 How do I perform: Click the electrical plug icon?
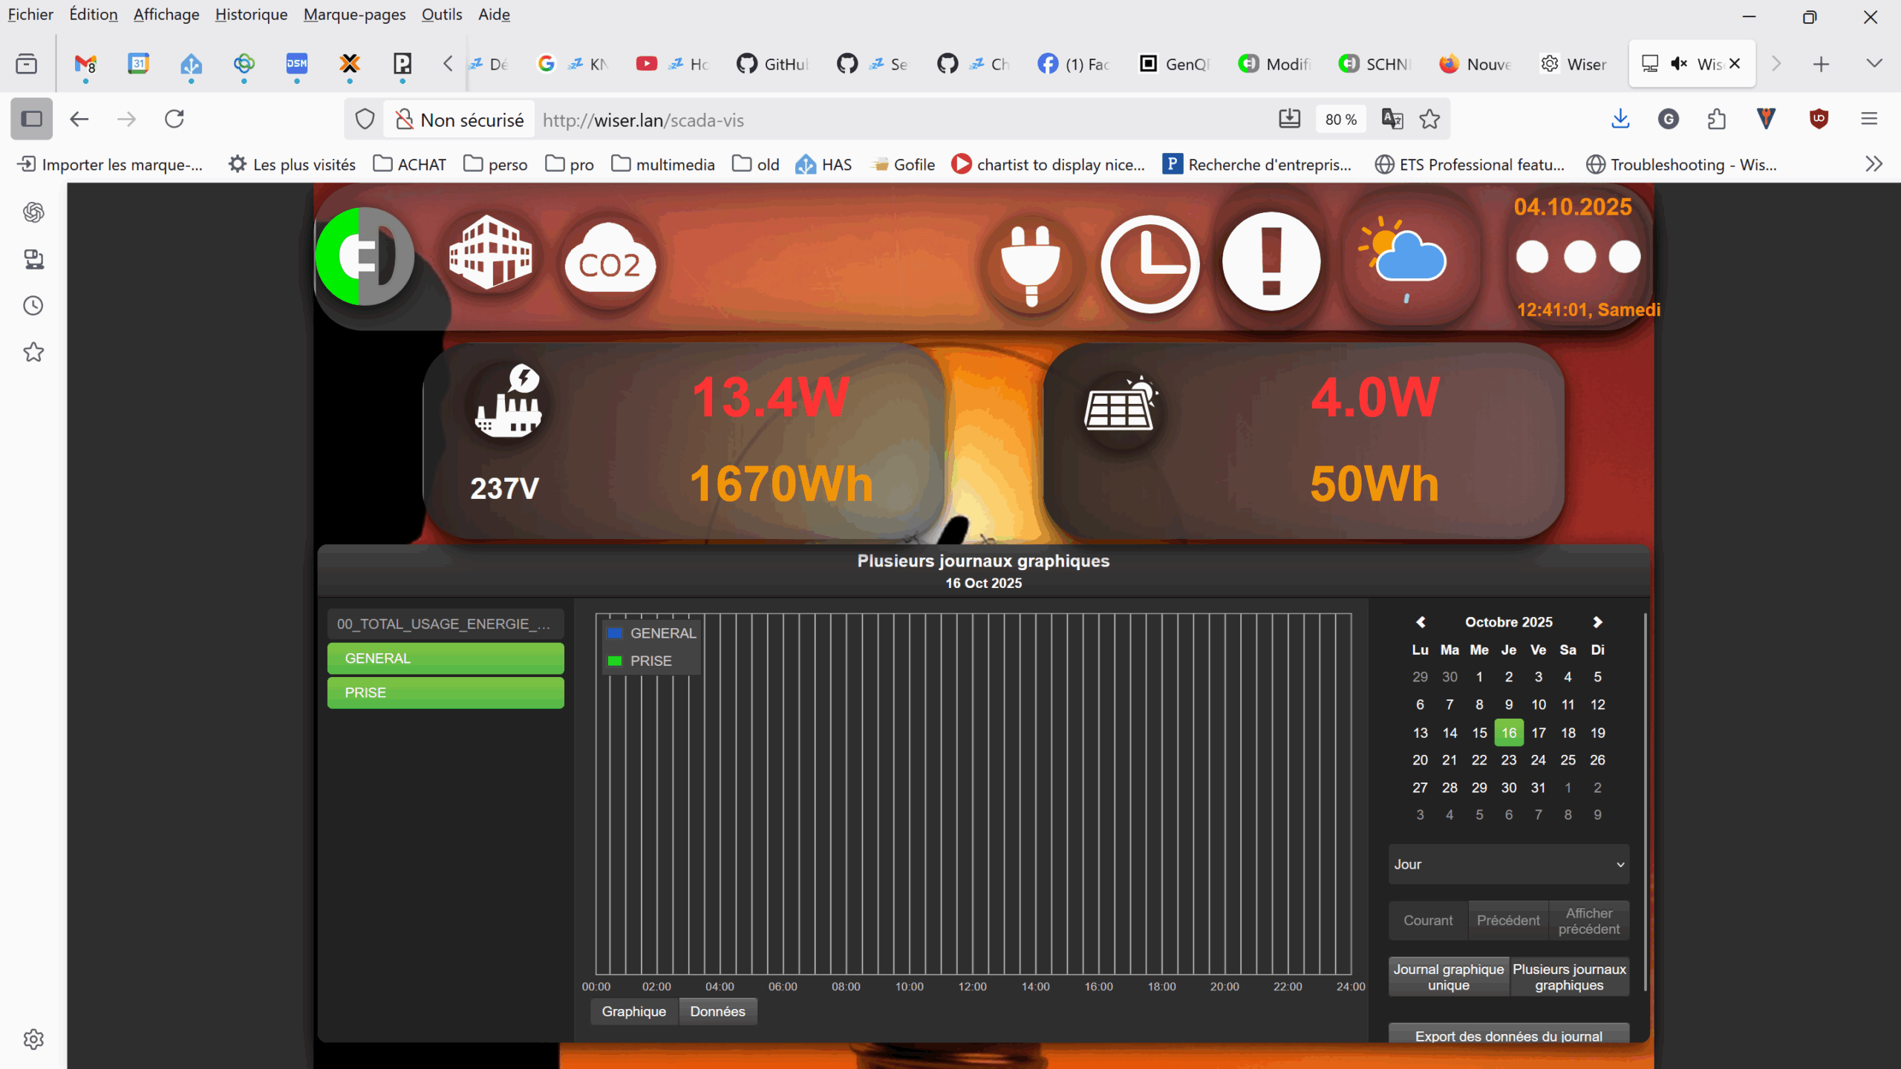coord(1031,263)
